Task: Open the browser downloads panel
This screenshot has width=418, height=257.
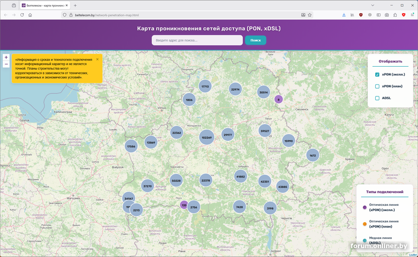Action: click(x=343, y=15)
